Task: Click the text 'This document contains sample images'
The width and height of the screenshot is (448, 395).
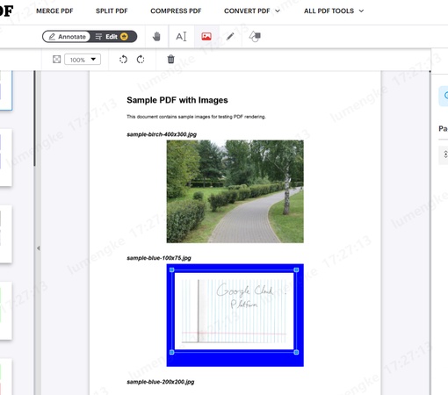Action: click(169, 117)
